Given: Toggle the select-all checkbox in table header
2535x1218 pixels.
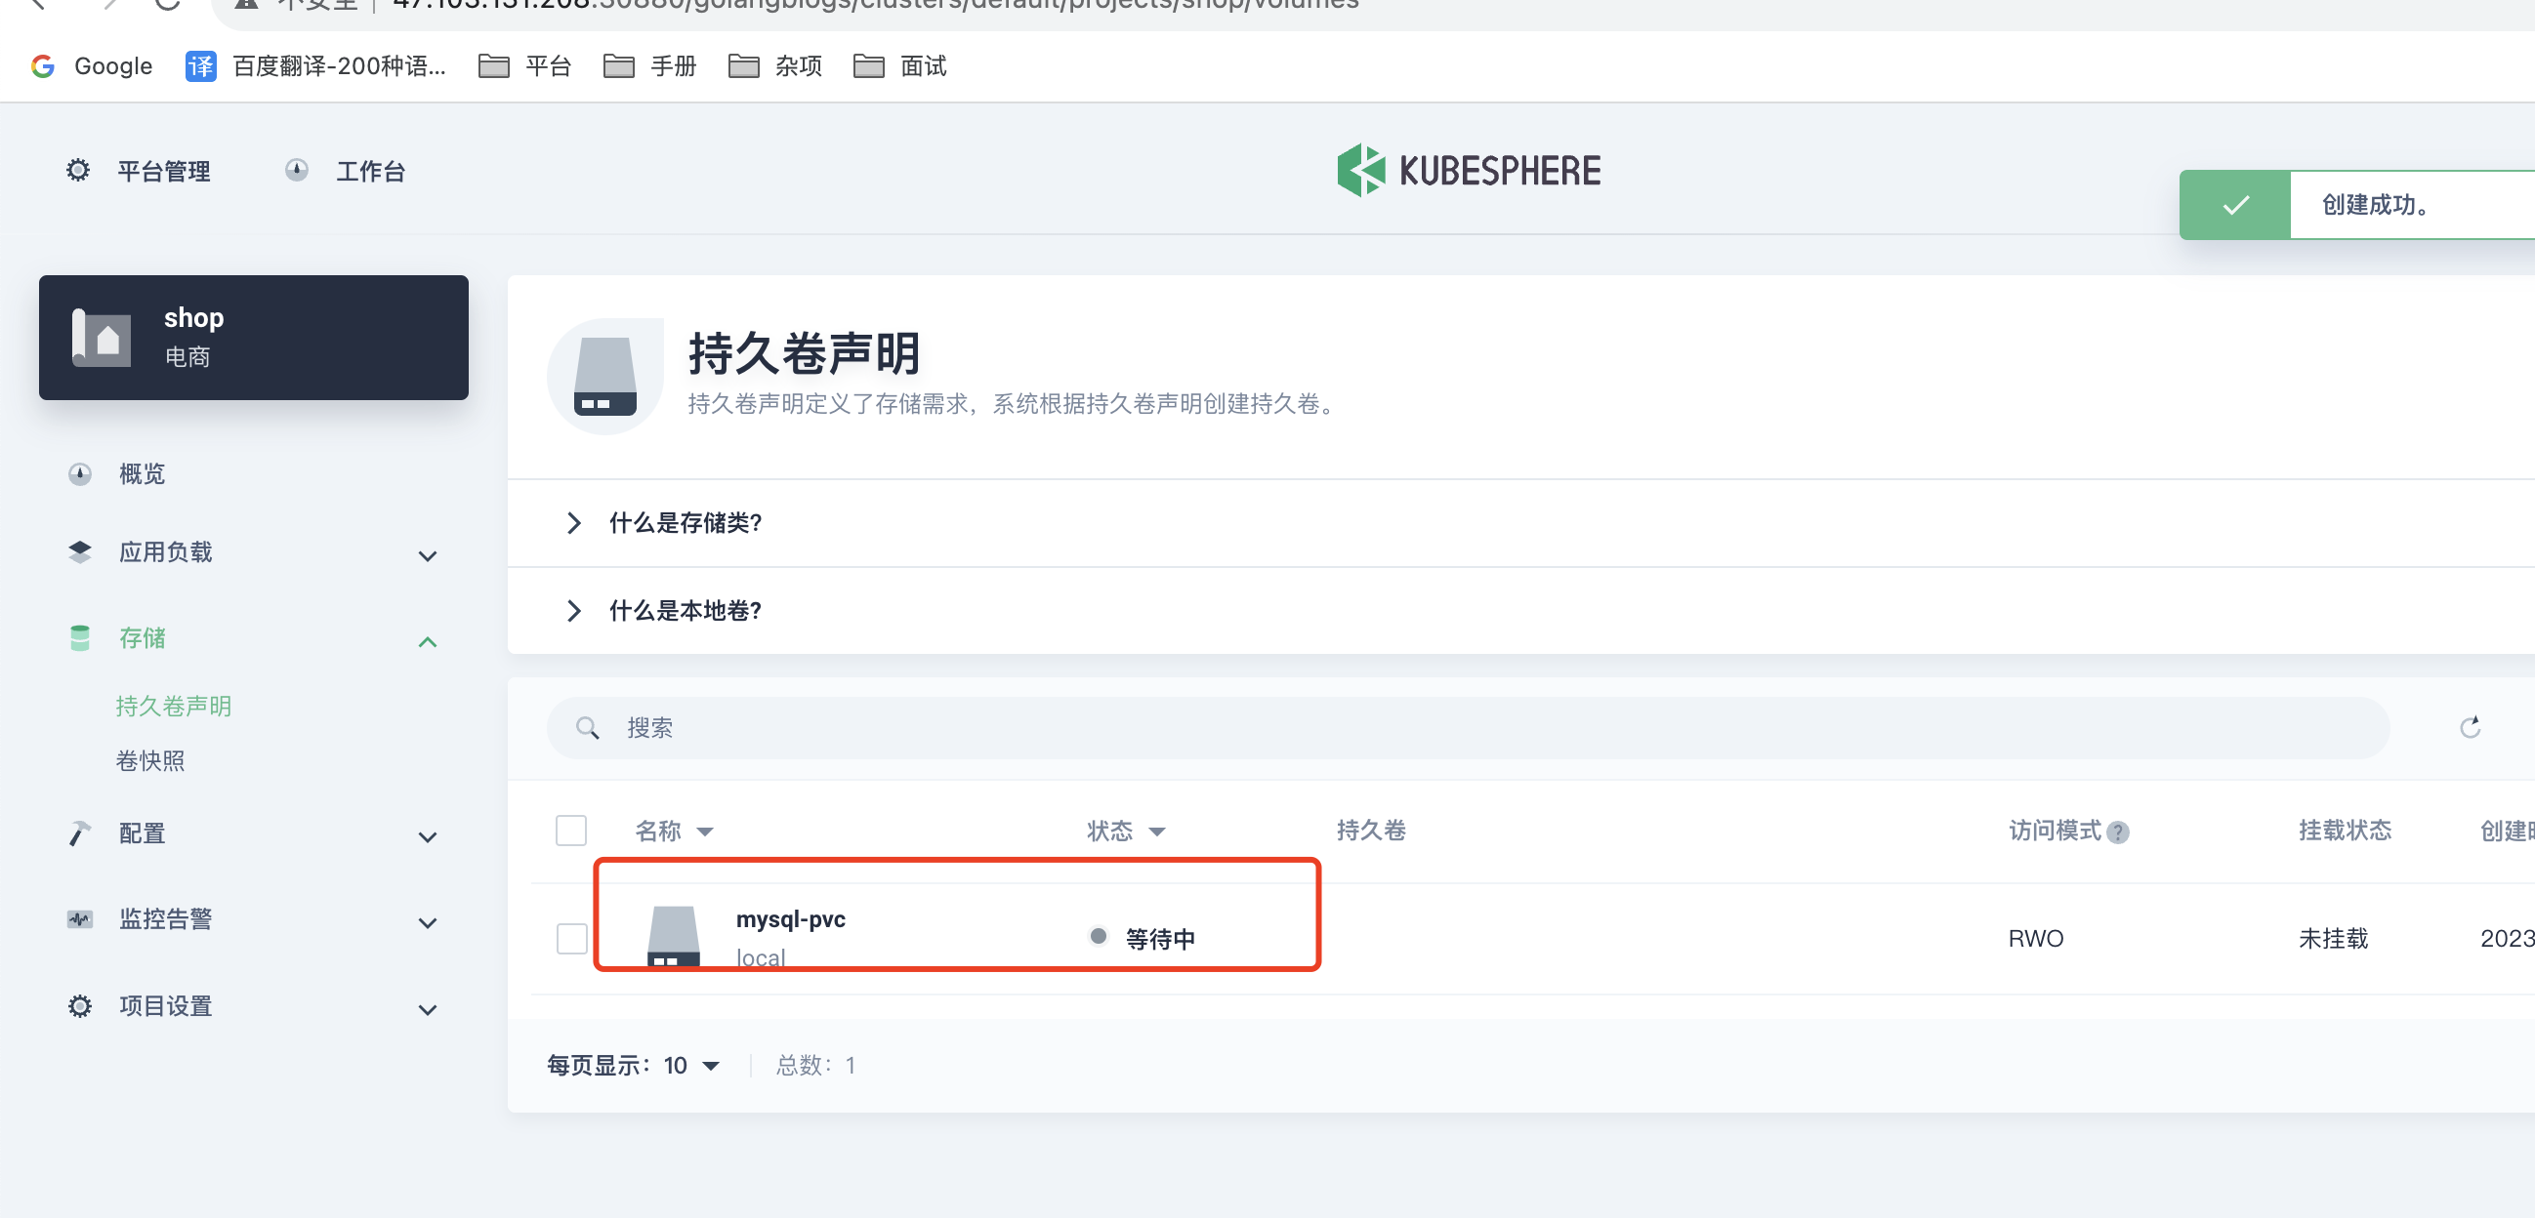Looking at the screenshot, I should point(571,831).
